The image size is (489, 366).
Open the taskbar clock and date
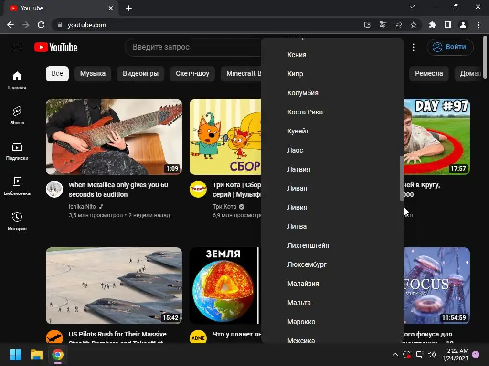[455, 355]
